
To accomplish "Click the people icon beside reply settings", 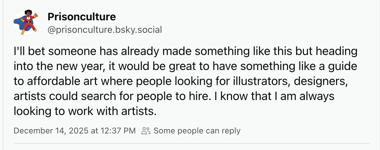I will (x=146, y=131).
